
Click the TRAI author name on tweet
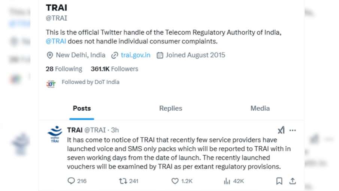75,130
